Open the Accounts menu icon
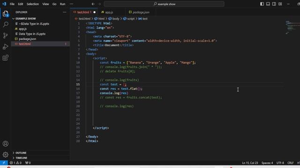This screenshot has width=300, height=168. point(6,144)
